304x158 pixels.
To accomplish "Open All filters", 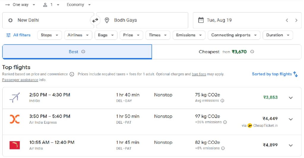I will click(18, 35).
